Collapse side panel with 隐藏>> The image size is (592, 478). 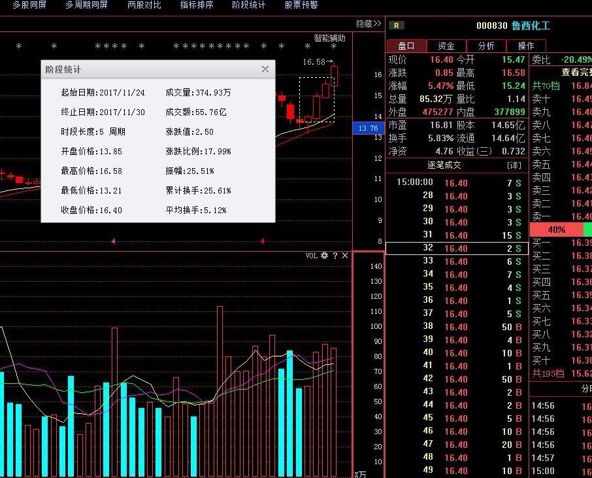point(369,24)
